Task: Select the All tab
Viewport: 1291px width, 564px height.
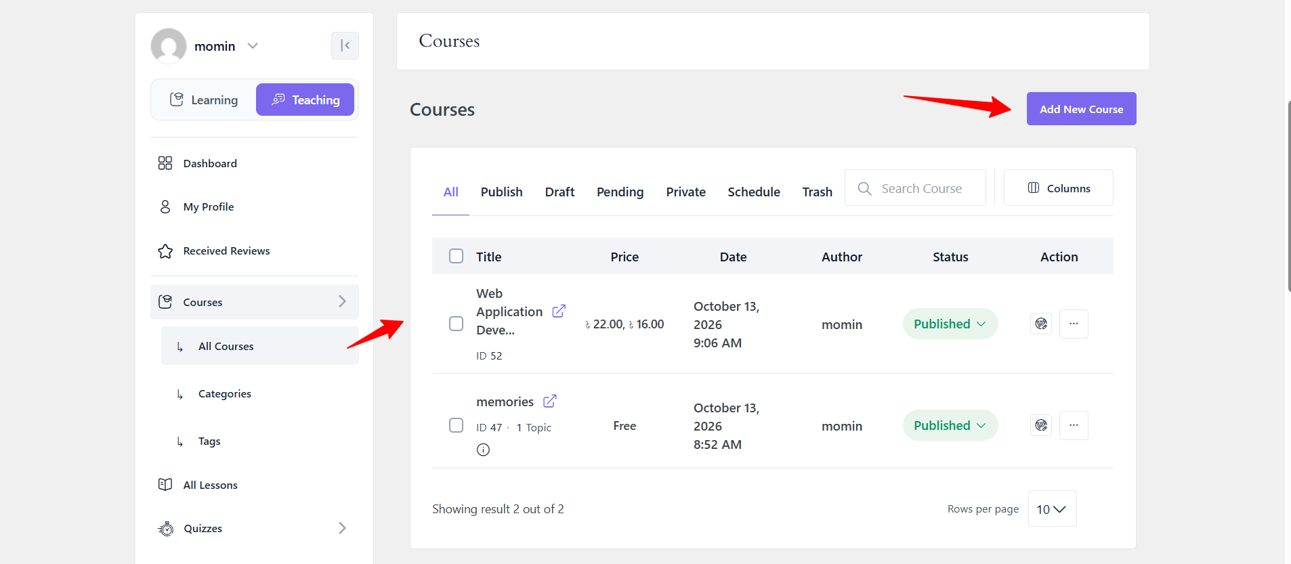Action: (450, 192)
